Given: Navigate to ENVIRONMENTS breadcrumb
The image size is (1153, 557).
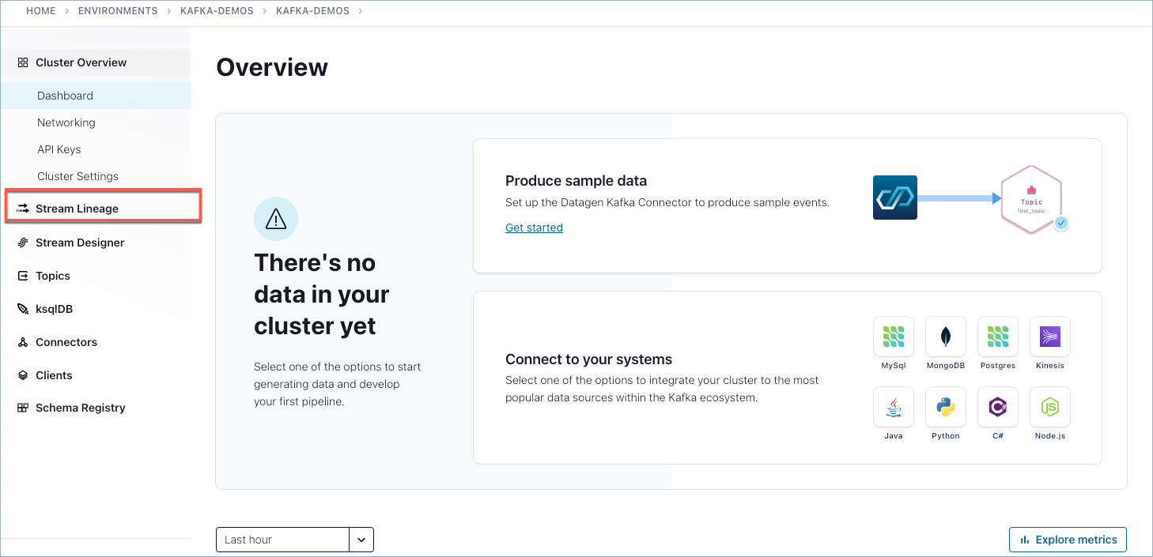Looking at the screenshot, I should pos(118,11).
